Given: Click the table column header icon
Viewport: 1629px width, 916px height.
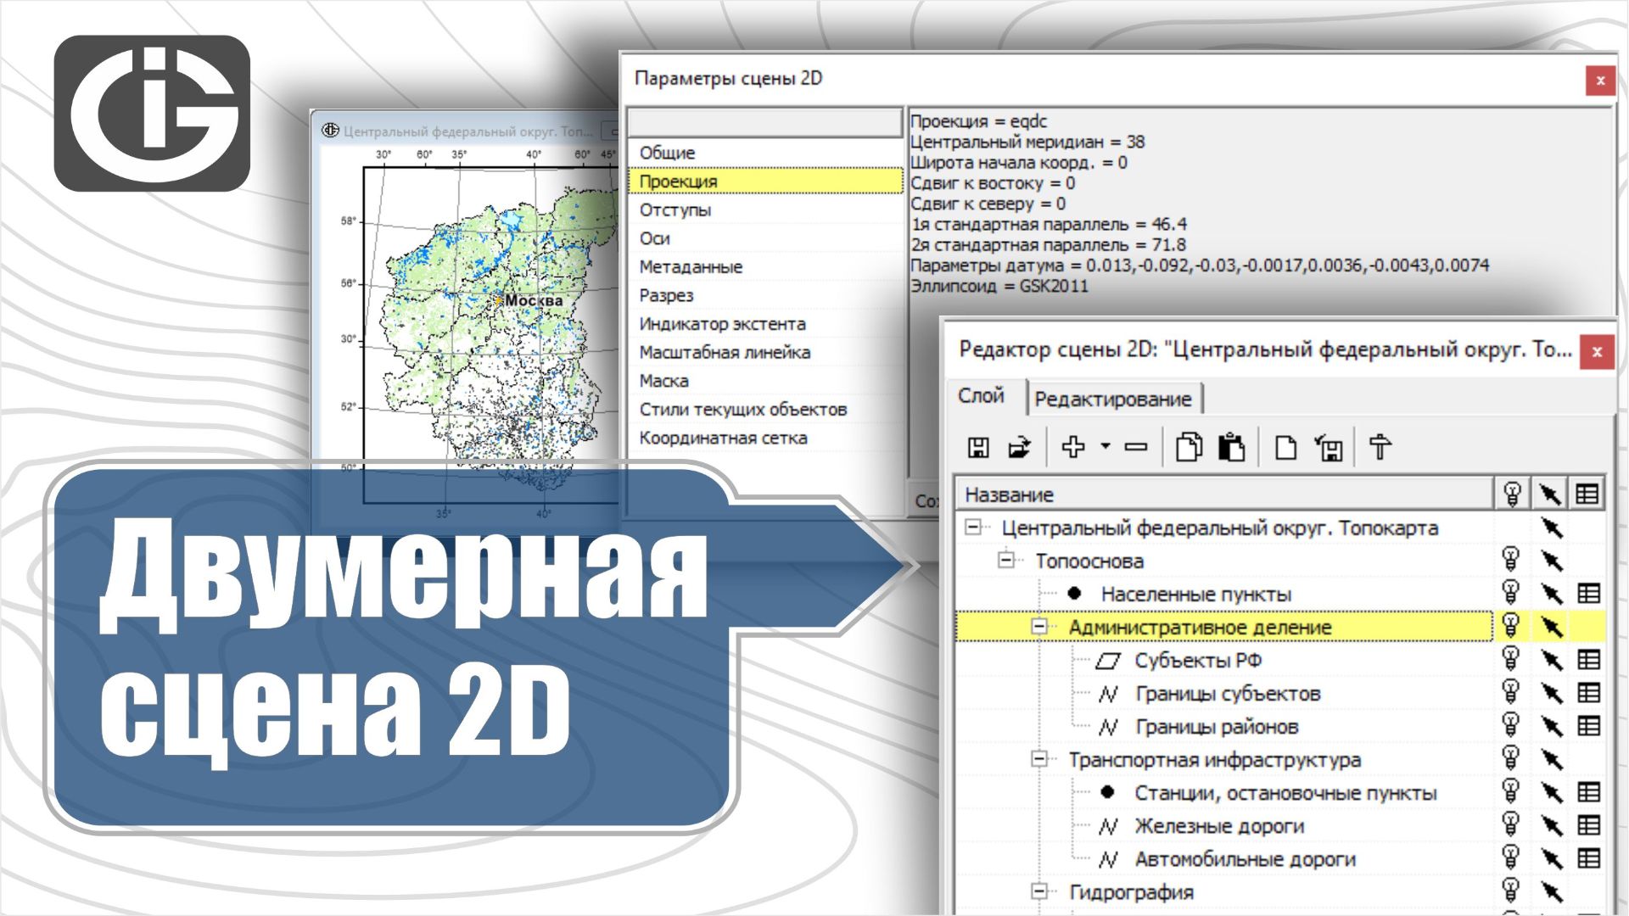Looking at the screenshot, I should (x=1587, y=494).
